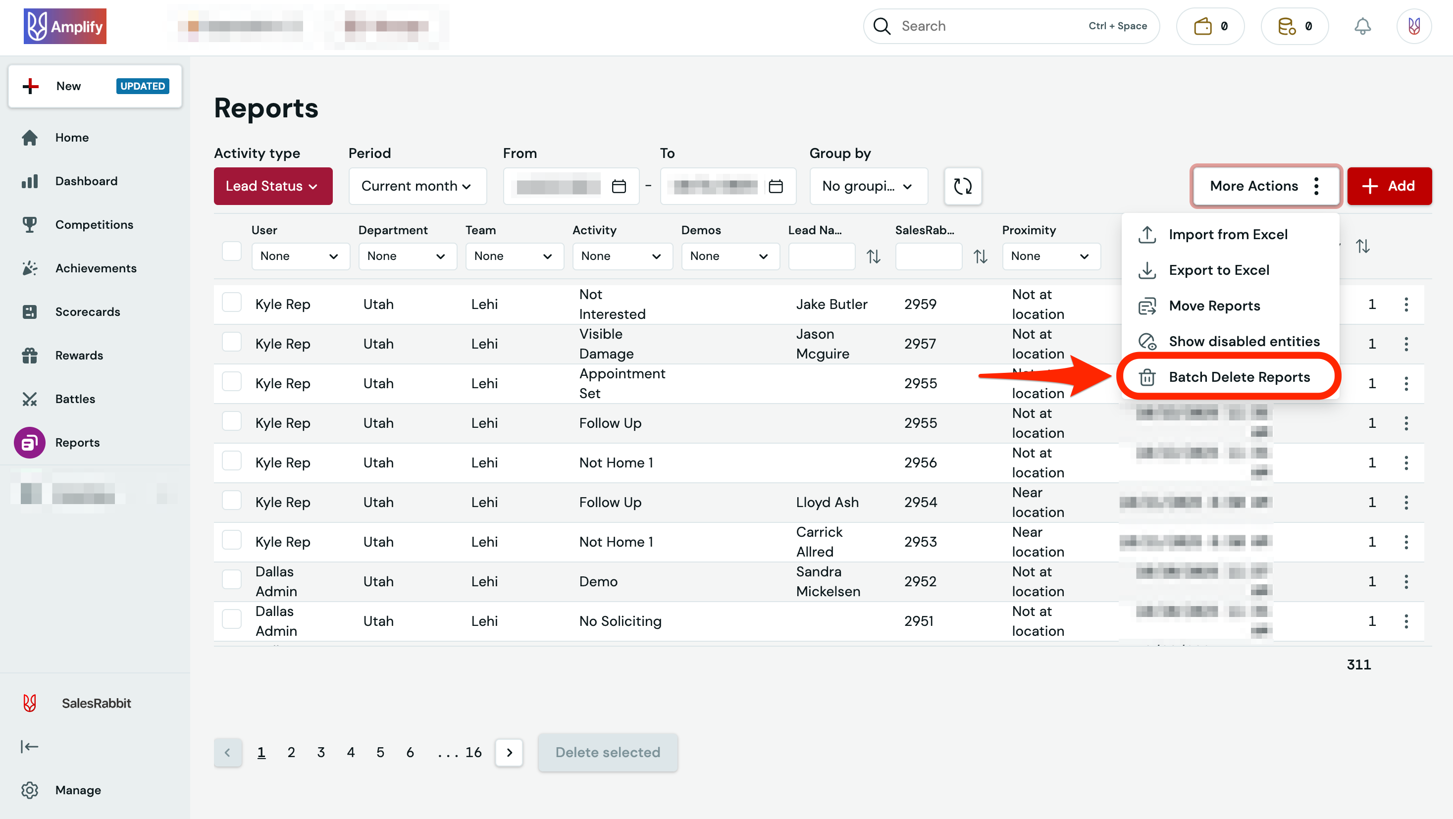
Task: Open Achievements from the sidebar
Action: [96, 268]
